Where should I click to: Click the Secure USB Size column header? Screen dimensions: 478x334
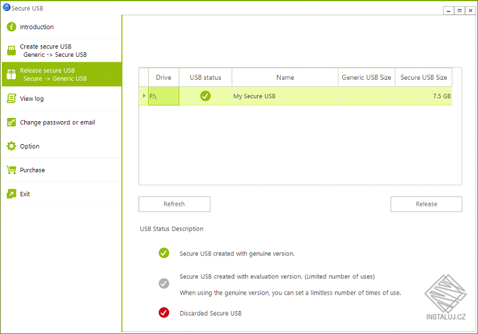click(424, 77)
